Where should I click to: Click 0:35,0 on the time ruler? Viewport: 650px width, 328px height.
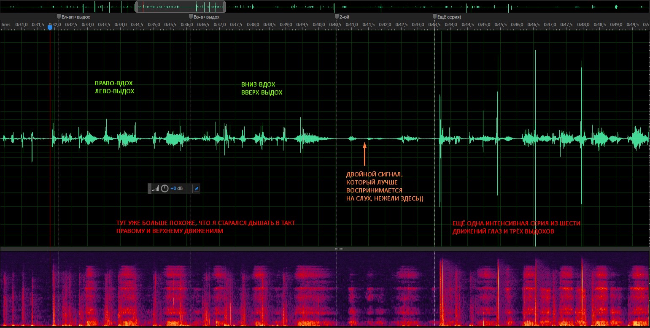(154, 24)
